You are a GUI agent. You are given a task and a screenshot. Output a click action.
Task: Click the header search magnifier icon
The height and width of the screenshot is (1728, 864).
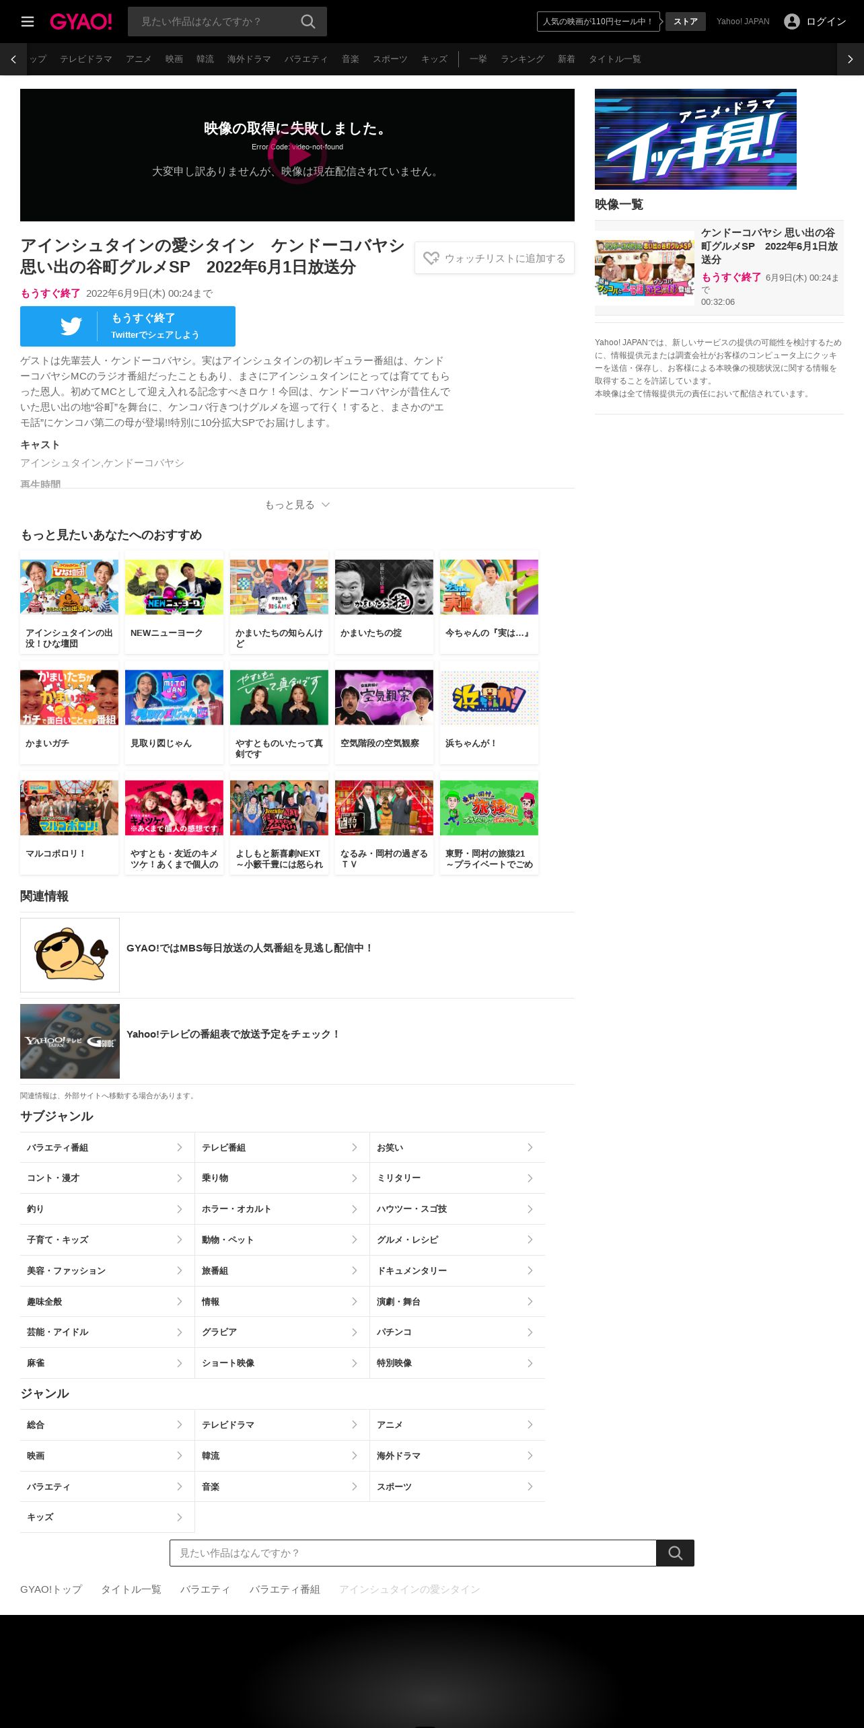[x=308, y=22]
